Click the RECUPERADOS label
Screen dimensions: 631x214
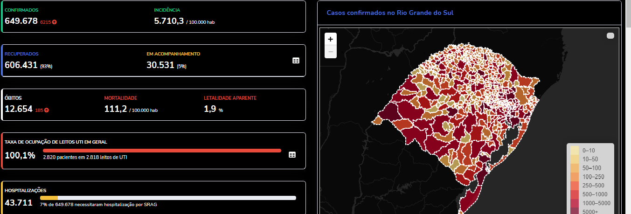click(x=21, y=54)
